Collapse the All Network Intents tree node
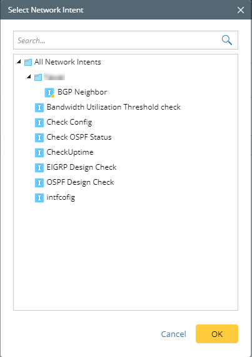This screenshot has height=357, width=252. (x=19, y=61)
